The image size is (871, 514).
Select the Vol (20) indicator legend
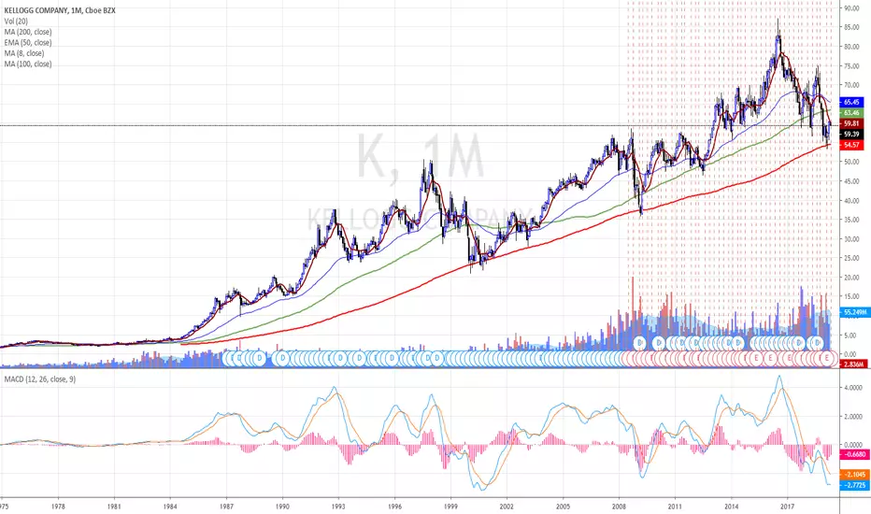pos(16,21)
